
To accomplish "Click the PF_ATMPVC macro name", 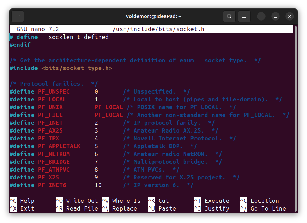I will (x=54, y=170).
